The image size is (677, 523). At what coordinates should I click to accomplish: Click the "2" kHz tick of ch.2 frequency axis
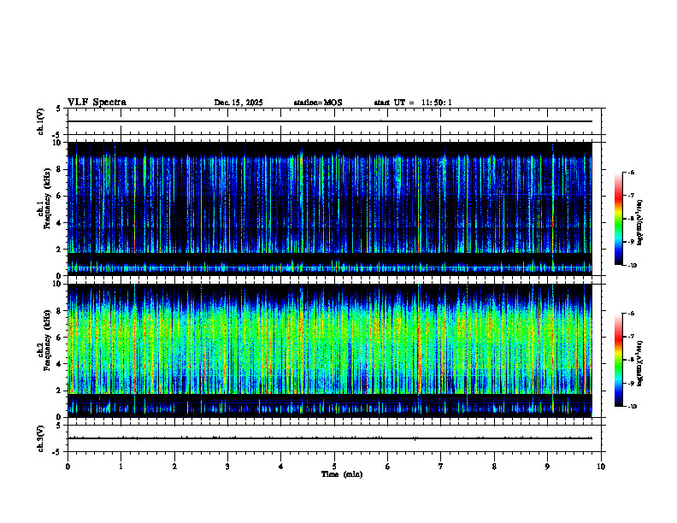coord(60,391)
